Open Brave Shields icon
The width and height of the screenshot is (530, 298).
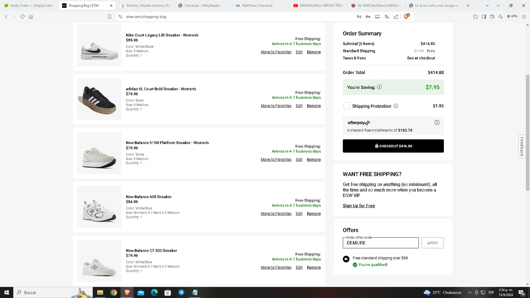407,16
